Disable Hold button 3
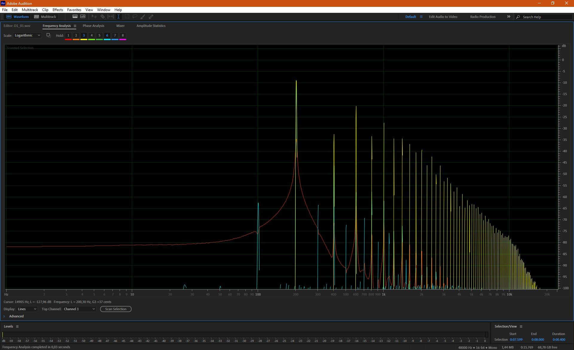 pyautogui.click(x=84, y=35)
